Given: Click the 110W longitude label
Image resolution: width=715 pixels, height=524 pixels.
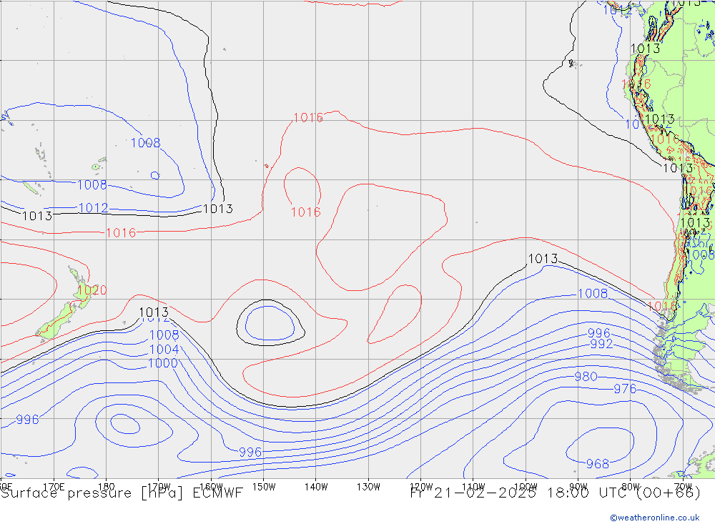Looking at the screenshot, I should (473, 487).
